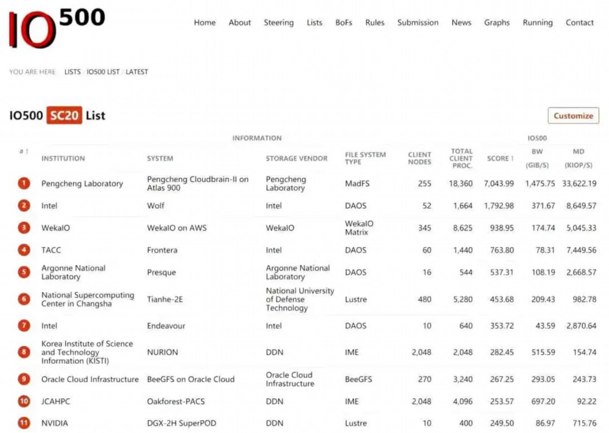Image resolution: width=609 pixels, height=433 pixels.
Task: Open the Lists menu item
Action: tap(314, 23)
